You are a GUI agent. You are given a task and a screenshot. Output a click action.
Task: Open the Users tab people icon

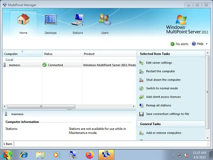(x=105, y=19)
